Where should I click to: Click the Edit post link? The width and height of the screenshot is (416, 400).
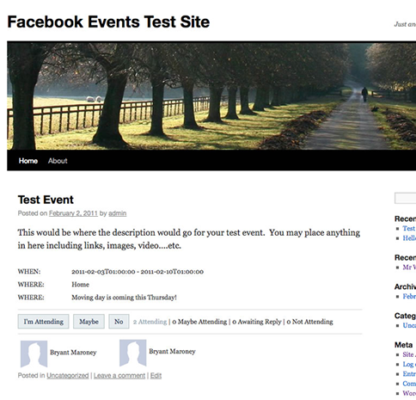coord(156,376)
